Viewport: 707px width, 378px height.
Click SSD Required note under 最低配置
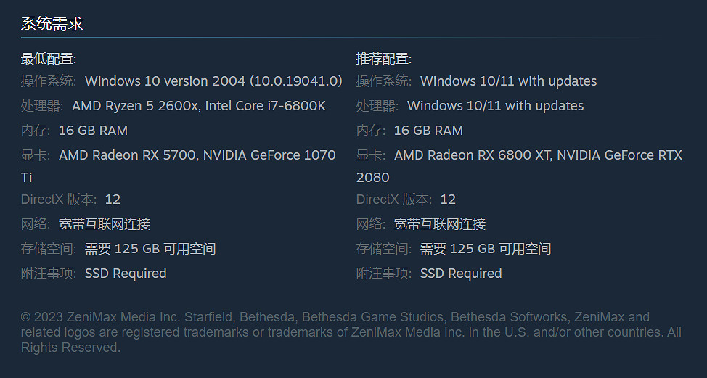tap(126, 274)
